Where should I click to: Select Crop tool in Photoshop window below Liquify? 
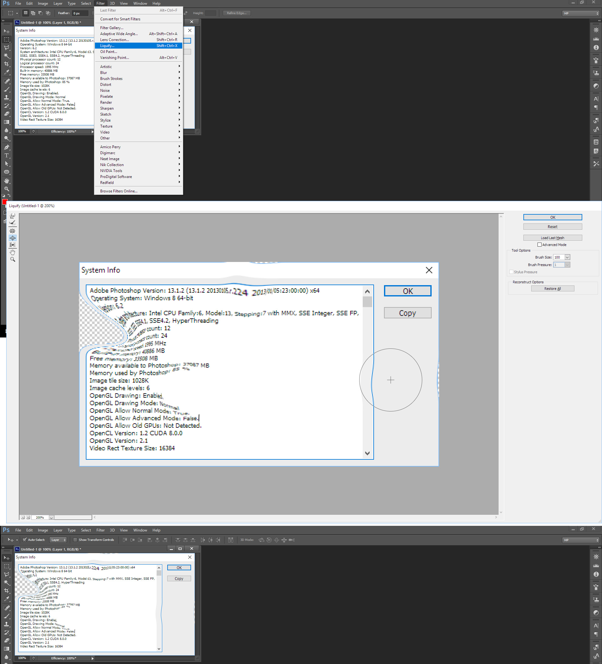(x=7, y=591)
